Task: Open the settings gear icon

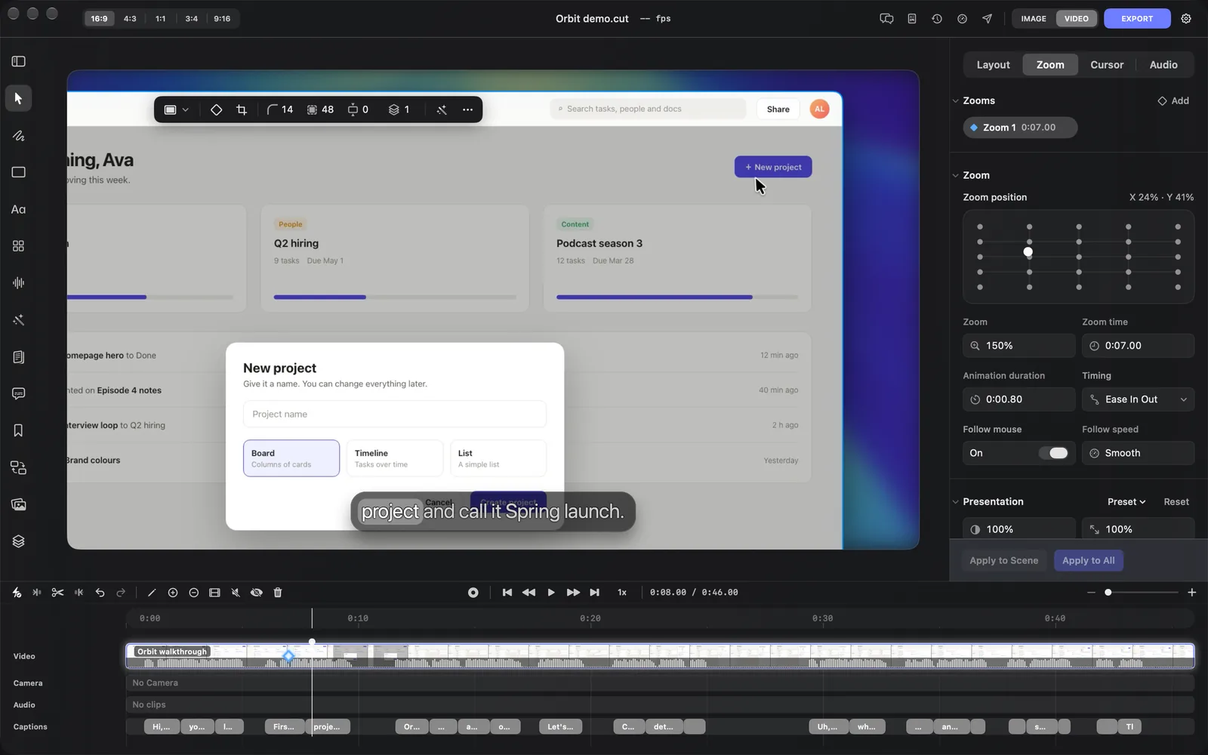Action: [x=1186, y=19]
